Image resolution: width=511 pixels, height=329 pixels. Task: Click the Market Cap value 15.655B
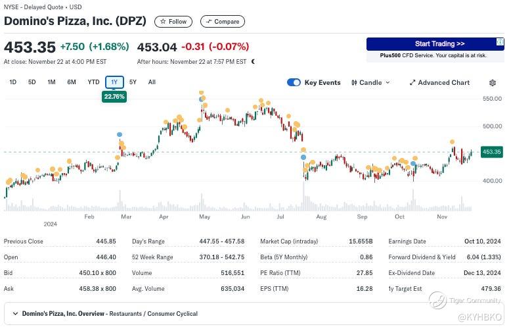[x=361, y=241]
